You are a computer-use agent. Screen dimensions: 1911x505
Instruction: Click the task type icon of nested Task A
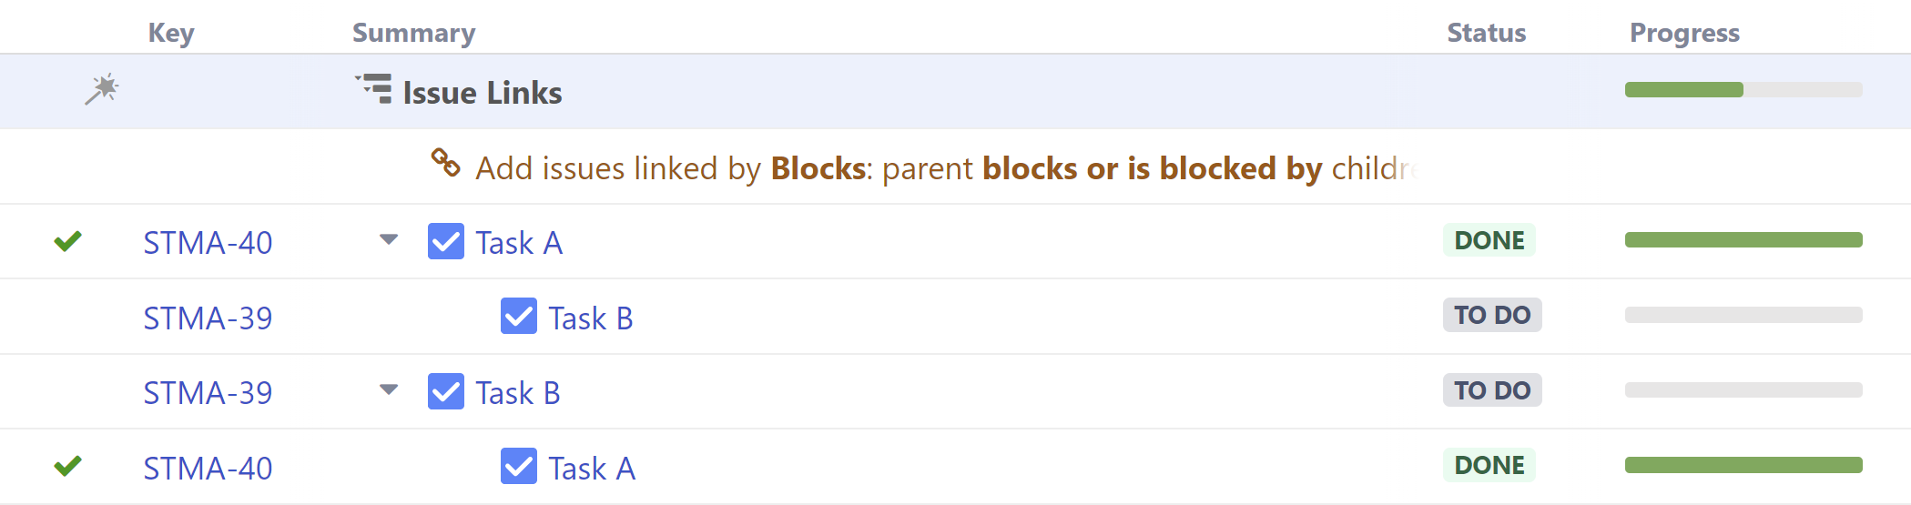[519, 467]
